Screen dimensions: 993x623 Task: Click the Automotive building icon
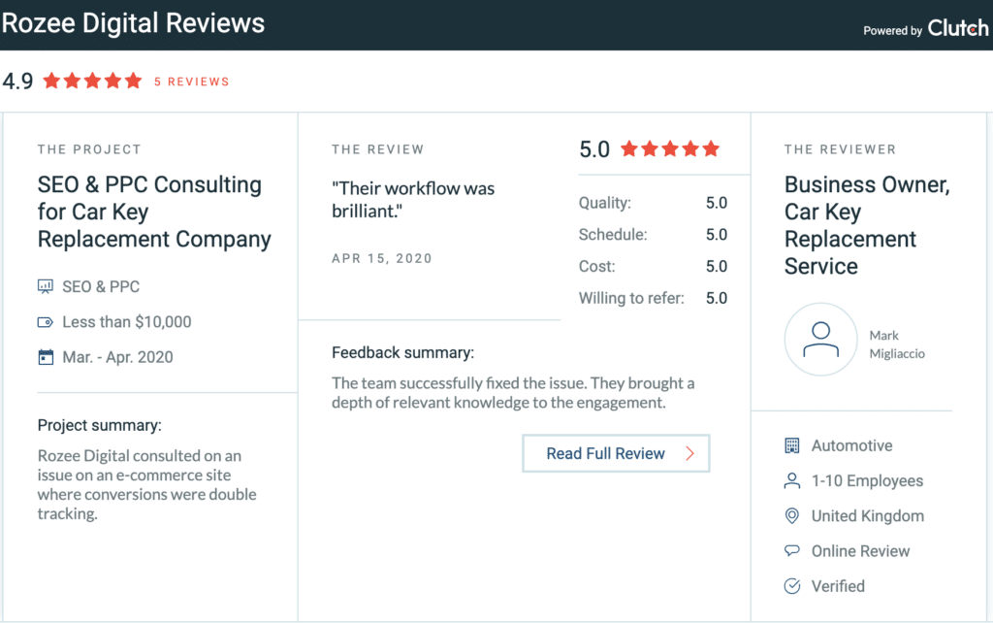(791, 445)
